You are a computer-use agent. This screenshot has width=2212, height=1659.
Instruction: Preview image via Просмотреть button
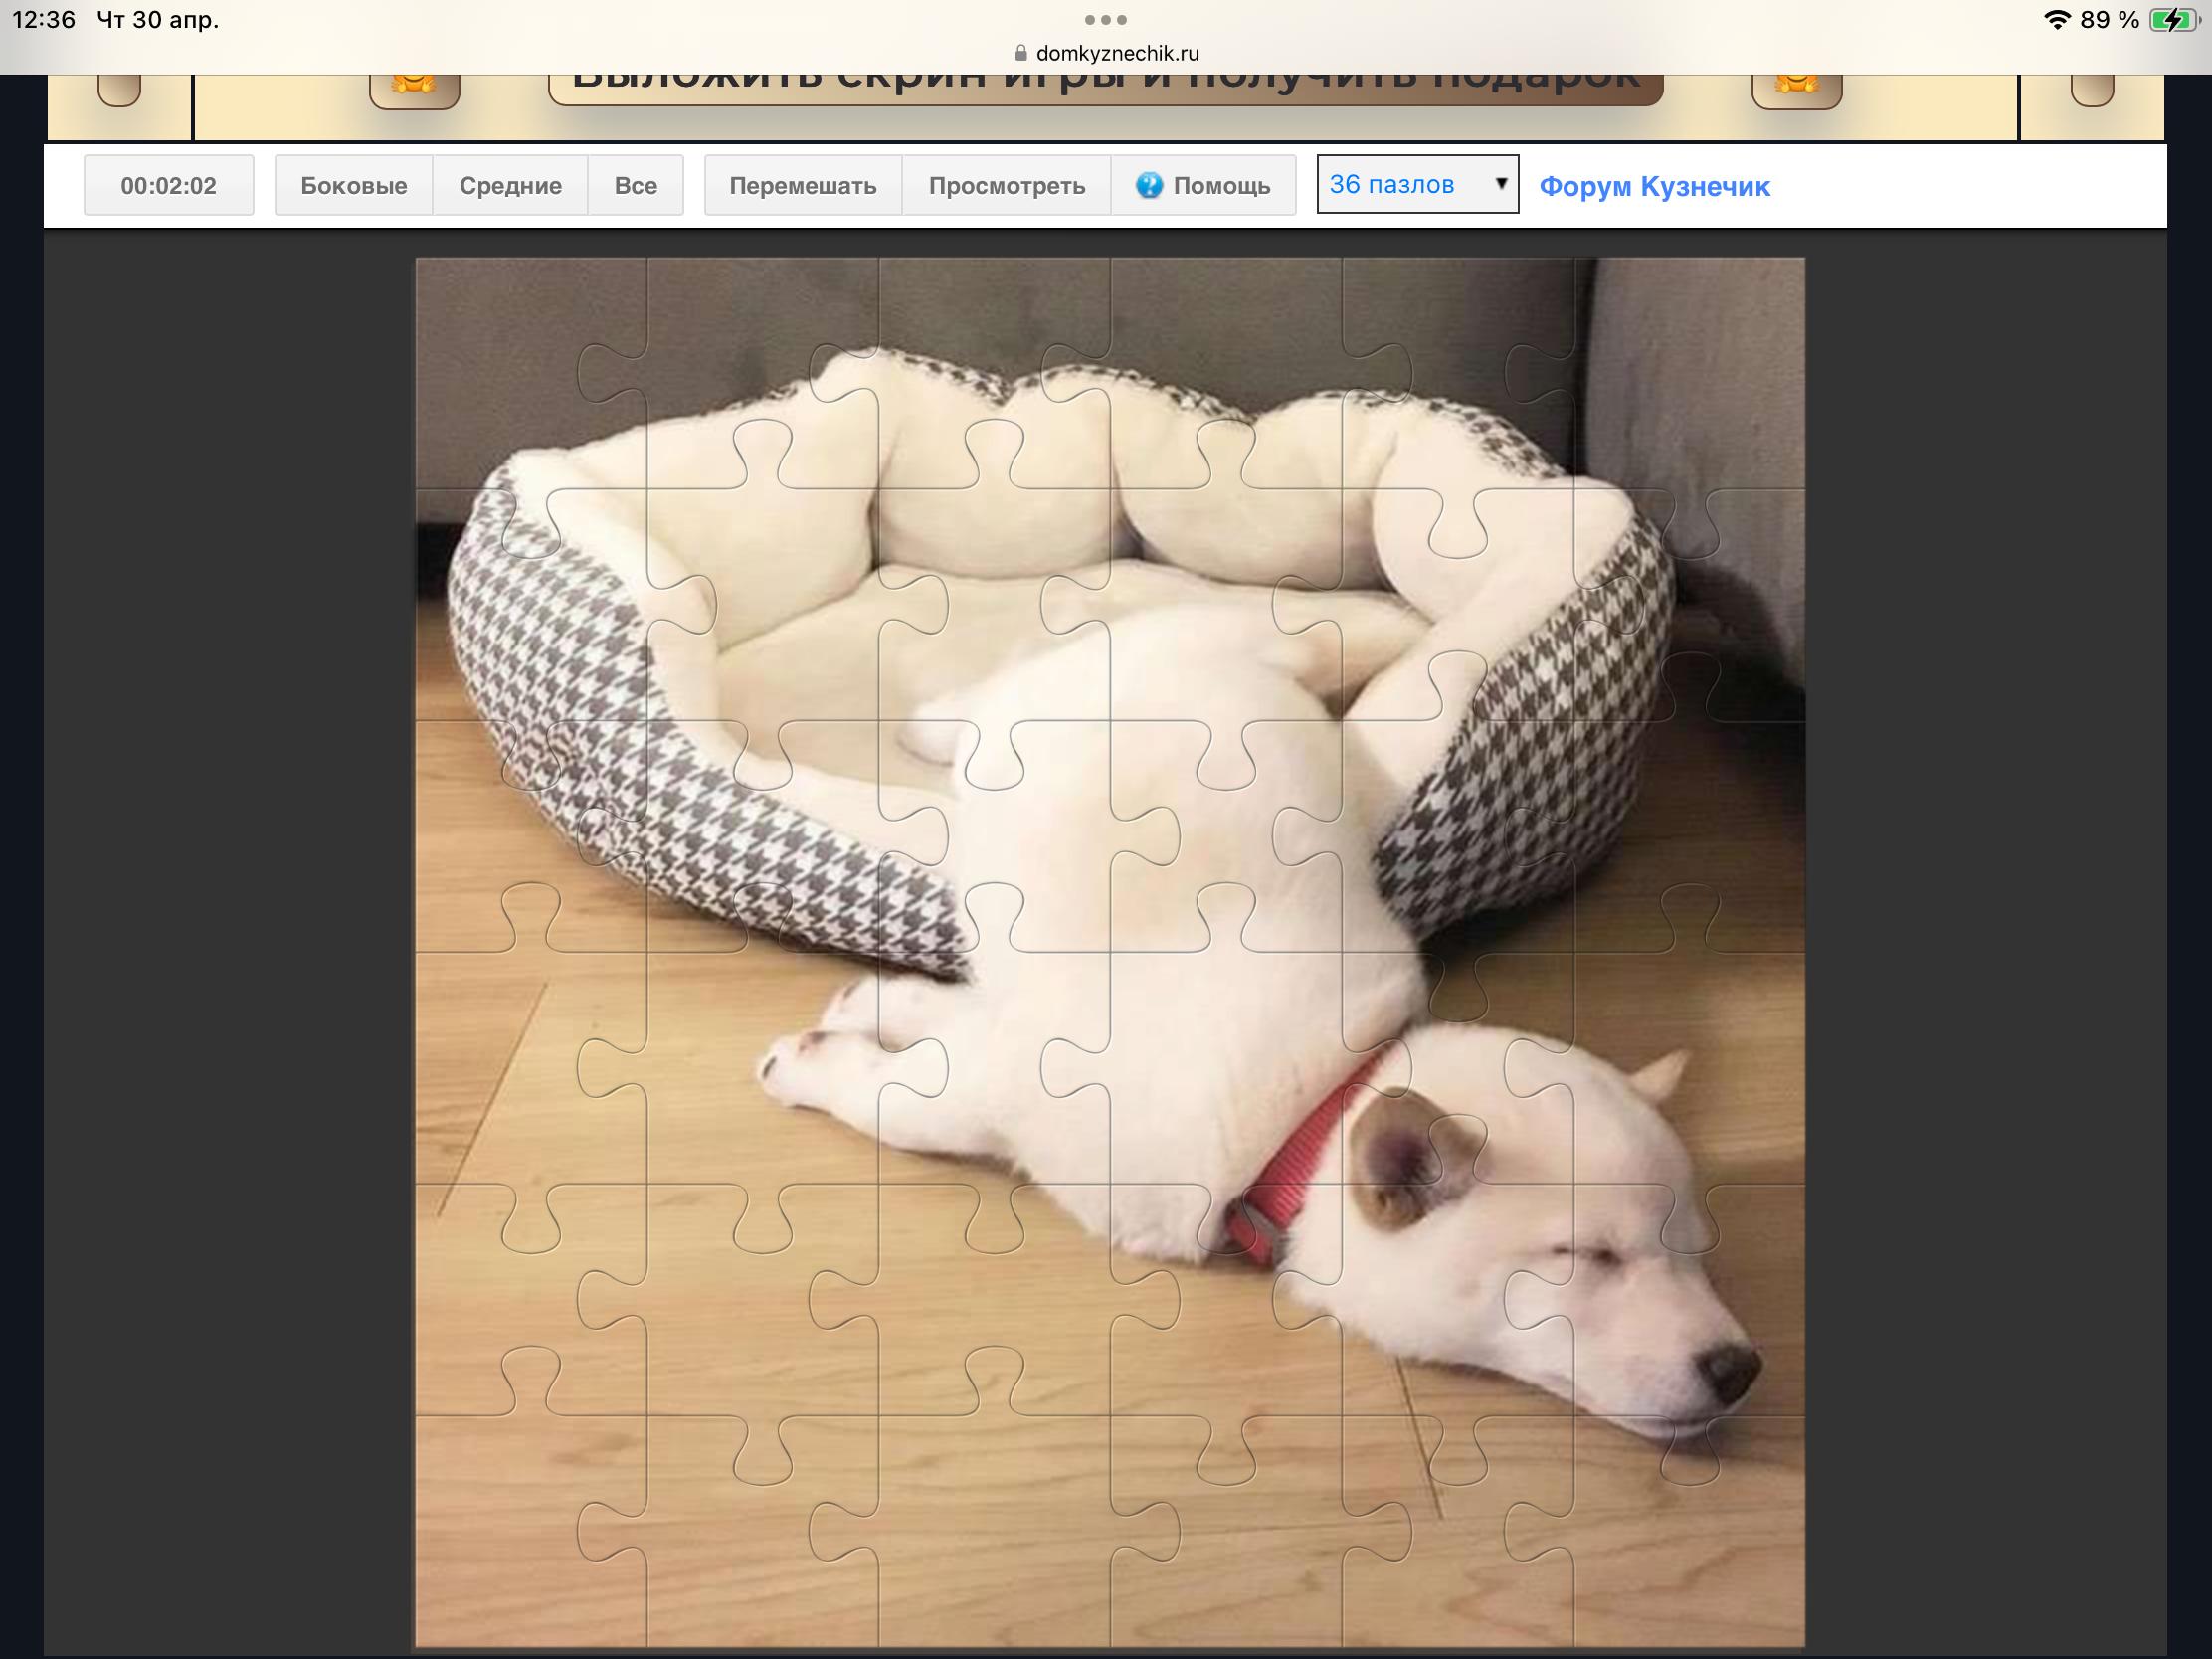point(1006,185)
